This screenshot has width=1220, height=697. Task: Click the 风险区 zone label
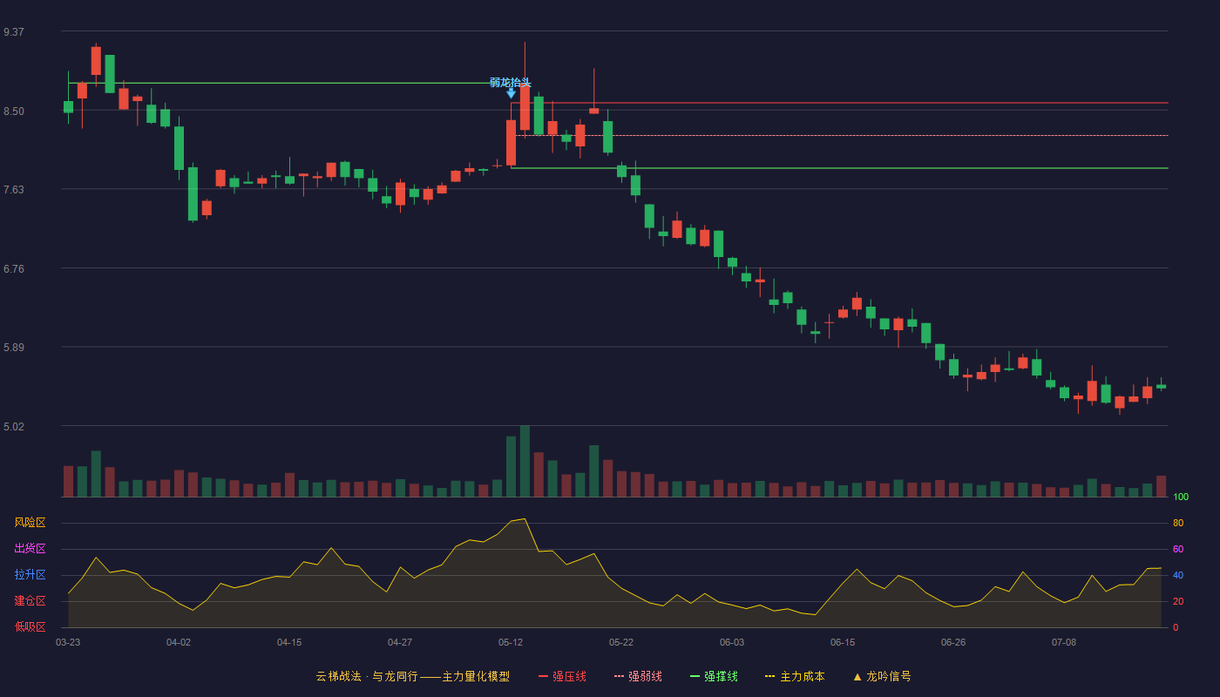click(30, 523)
